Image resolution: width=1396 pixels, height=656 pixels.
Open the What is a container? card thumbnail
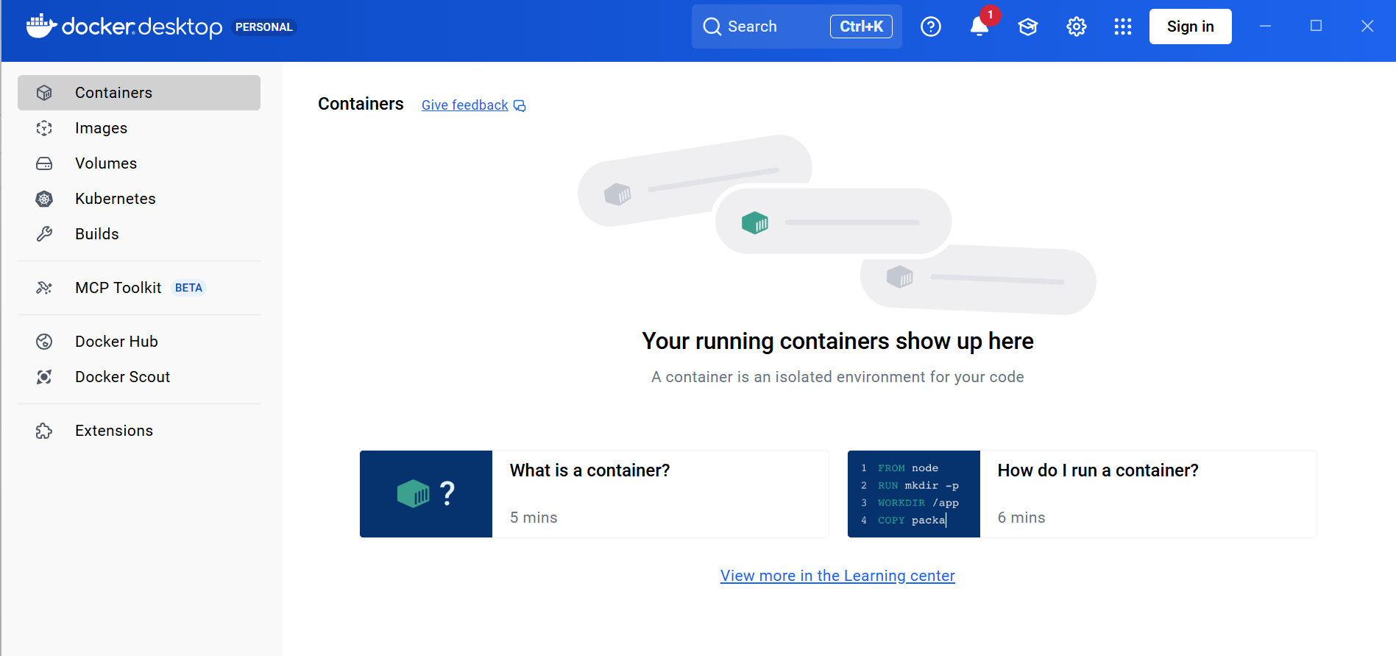(x=426, y=494)
